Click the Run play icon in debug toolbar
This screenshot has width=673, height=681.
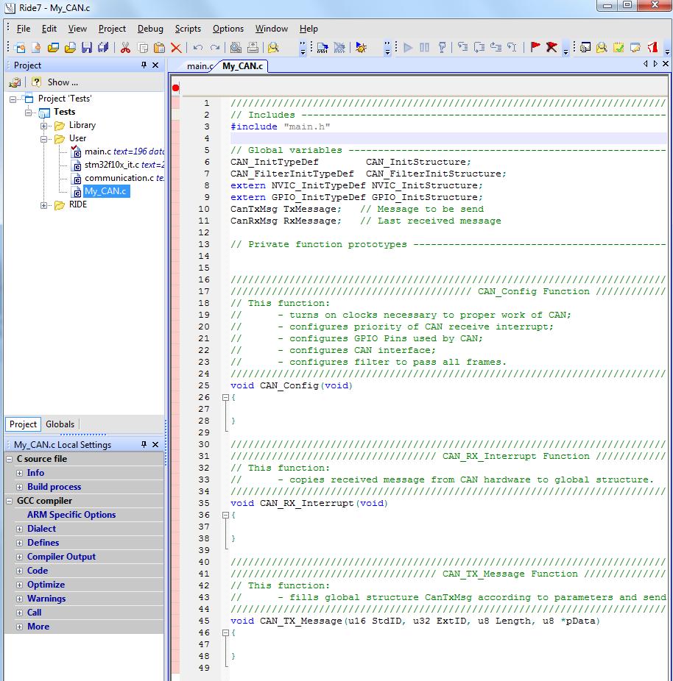coord(408,47)
